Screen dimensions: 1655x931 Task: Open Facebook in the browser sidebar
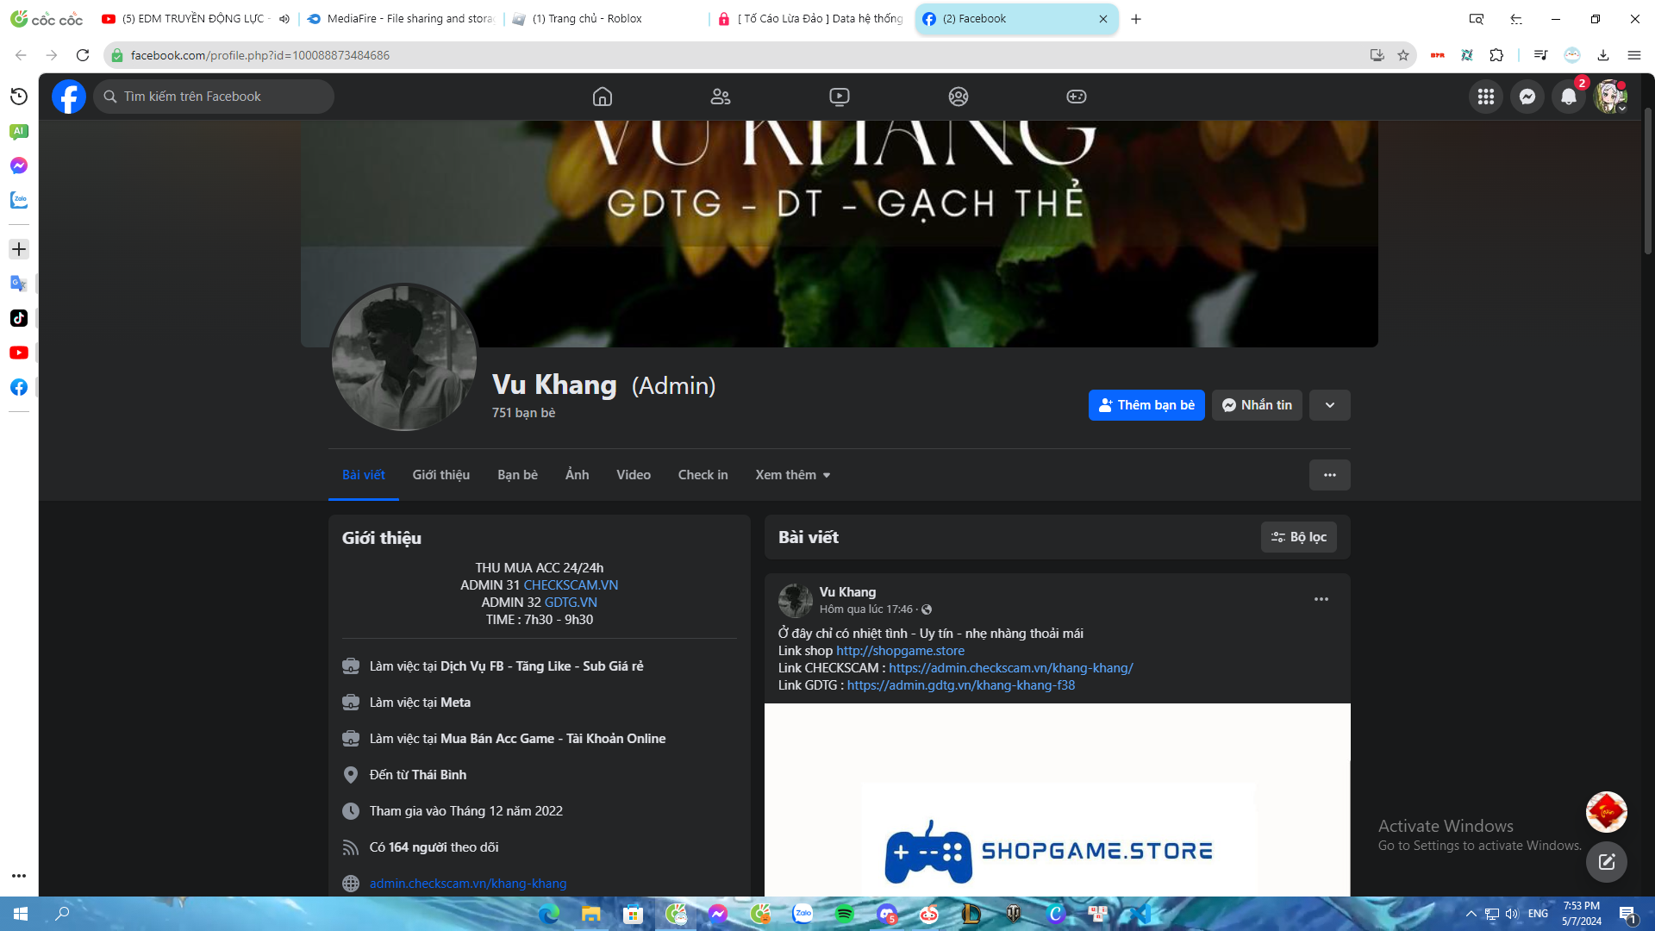[19, 387]
